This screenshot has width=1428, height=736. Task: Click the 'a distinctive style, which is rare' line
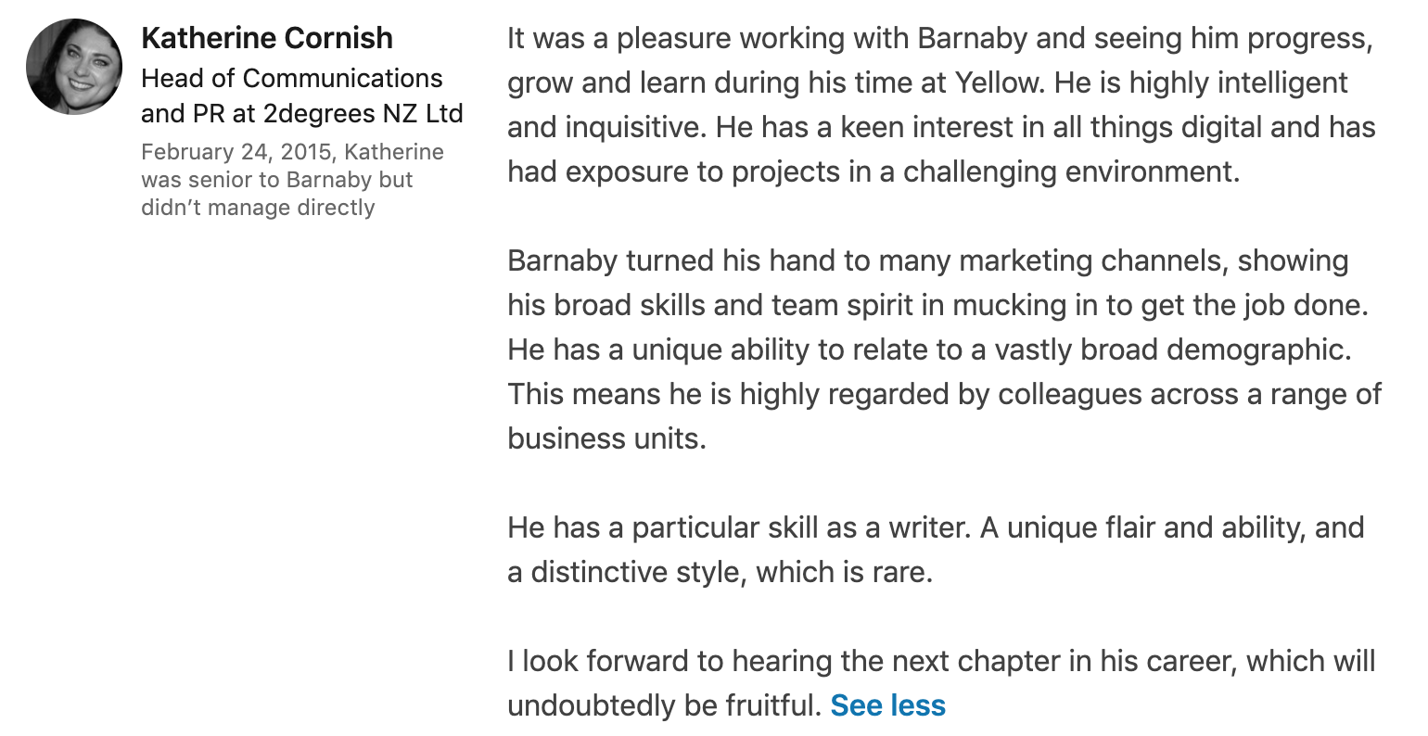coord(720,572)
